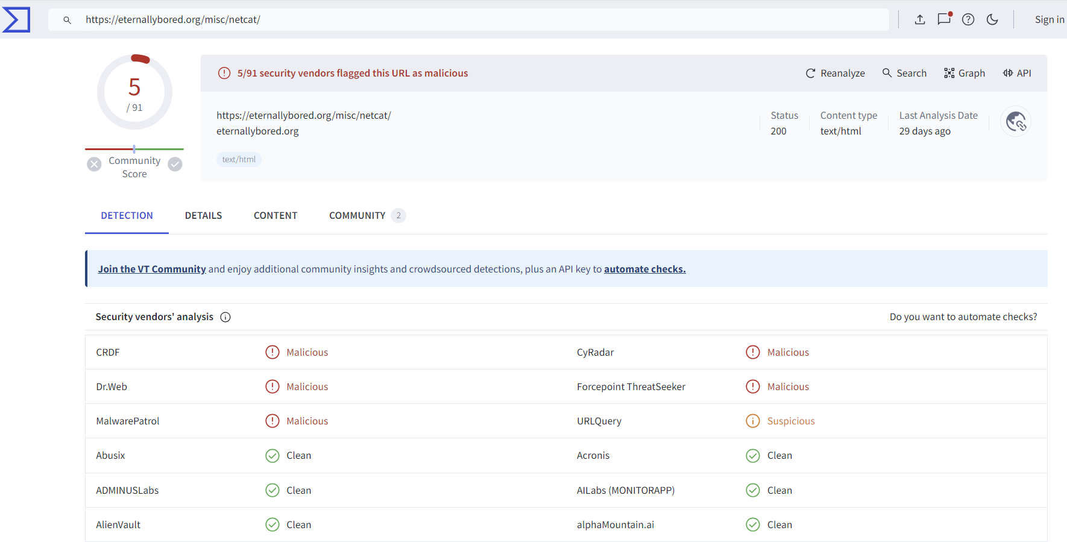
Task: Switch to the DETAILS tab
Action: pyautogui.click(x=203, y=215)
